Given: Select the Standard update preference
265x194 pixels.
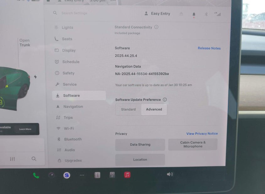Looking at the screenshot, I should click(128, 109).
